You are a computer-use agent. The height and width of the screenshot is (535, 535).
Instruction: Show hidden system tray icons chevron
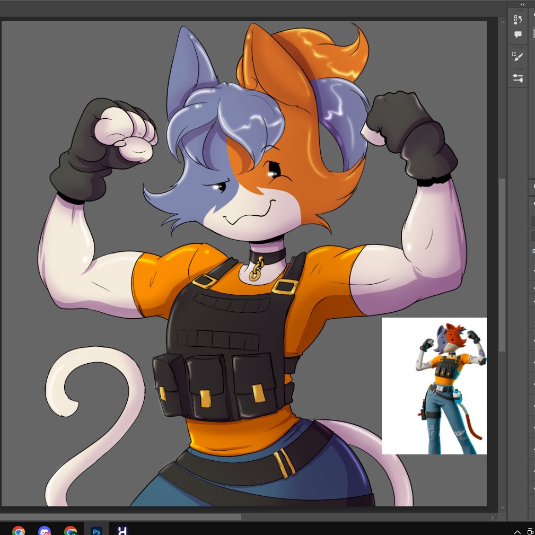click(x=518, y=532)
